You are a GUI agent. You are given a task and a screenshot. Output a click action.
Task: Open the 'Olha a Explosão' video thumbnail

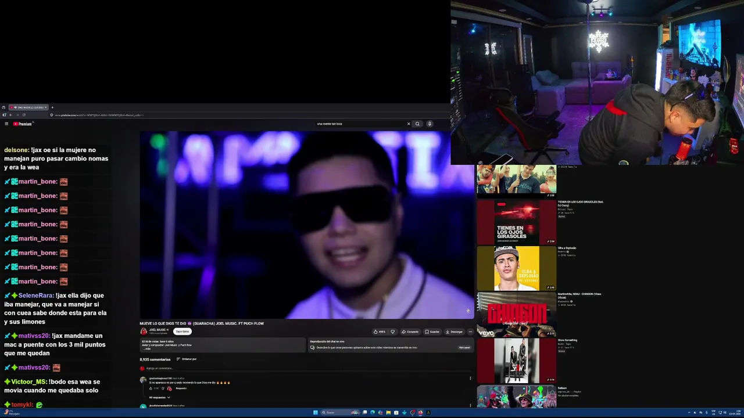tap(516, 268)
